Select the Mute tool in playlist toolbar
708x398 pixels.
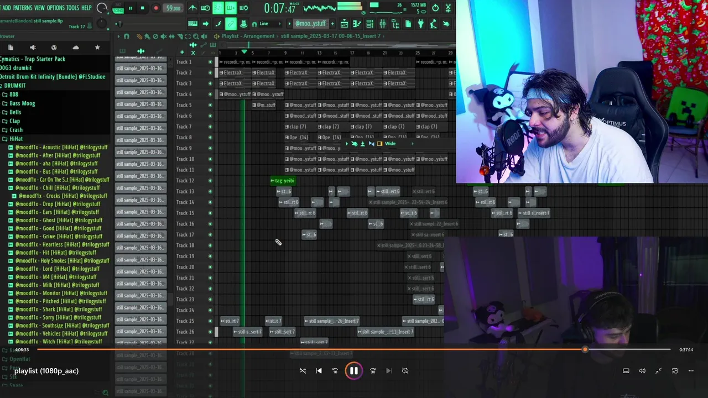164,36
